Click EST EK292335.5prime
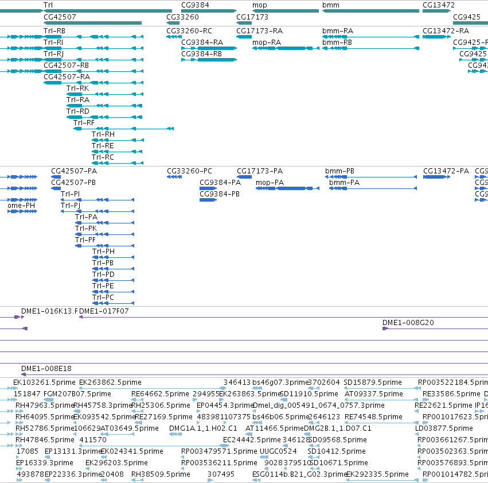Screen dimensions: 488x483 pyautogui.click(x=377, y=474)
